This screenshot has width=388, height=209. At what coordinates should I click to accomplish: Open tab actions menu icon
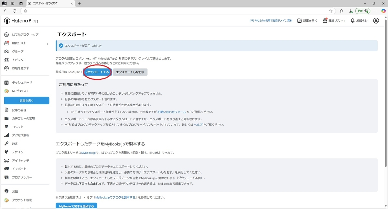[21, 3]
